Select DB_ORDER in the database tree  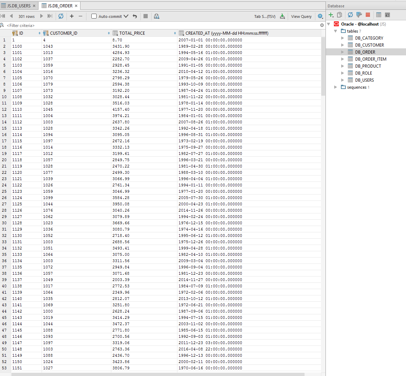coord(365,52)
